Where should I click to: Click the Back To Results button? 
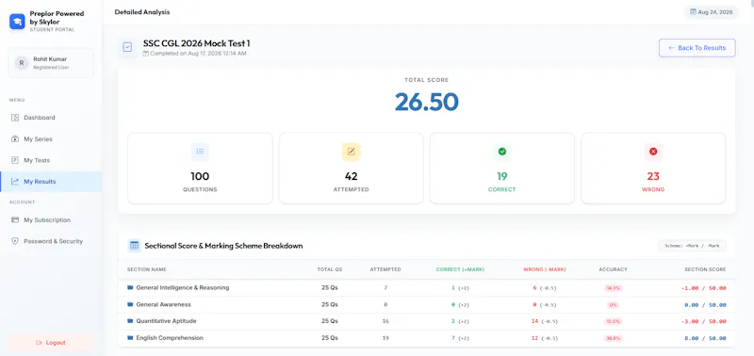[x=697, y=48]
